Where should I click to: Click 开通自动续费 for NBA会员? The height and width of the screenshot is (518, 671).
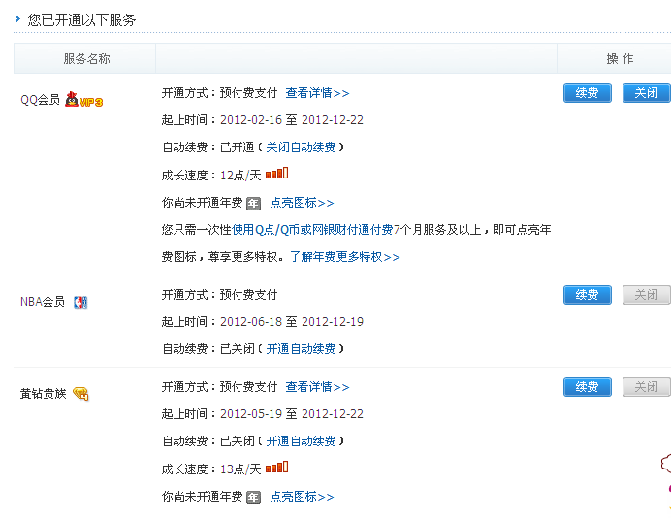(x=301, y=349)
